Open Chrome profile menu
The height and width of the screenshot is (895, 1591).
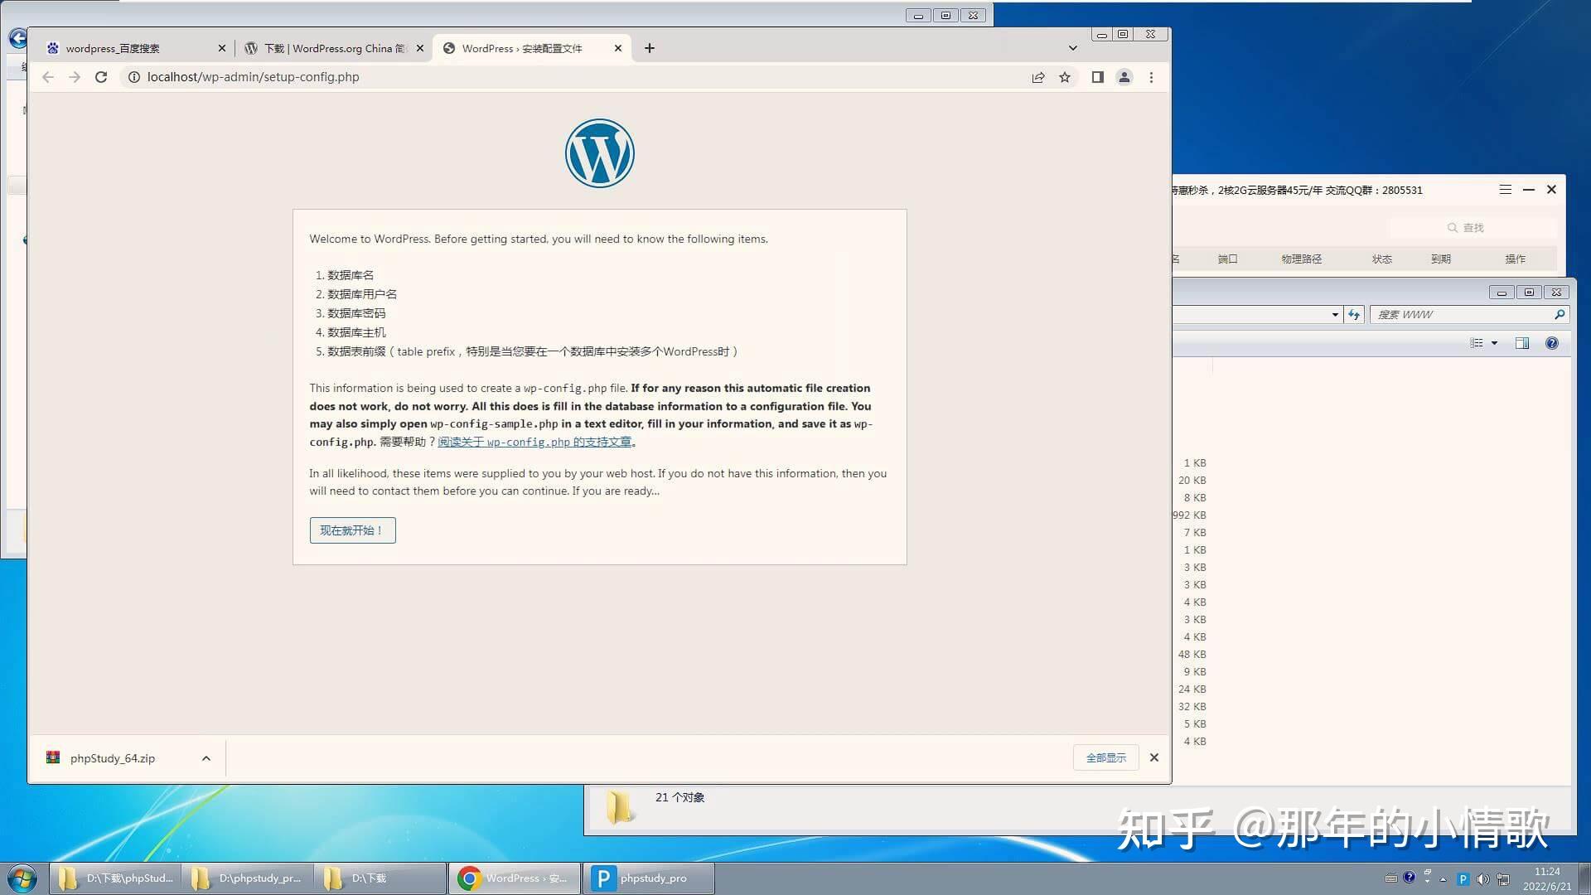[1124, 77]
